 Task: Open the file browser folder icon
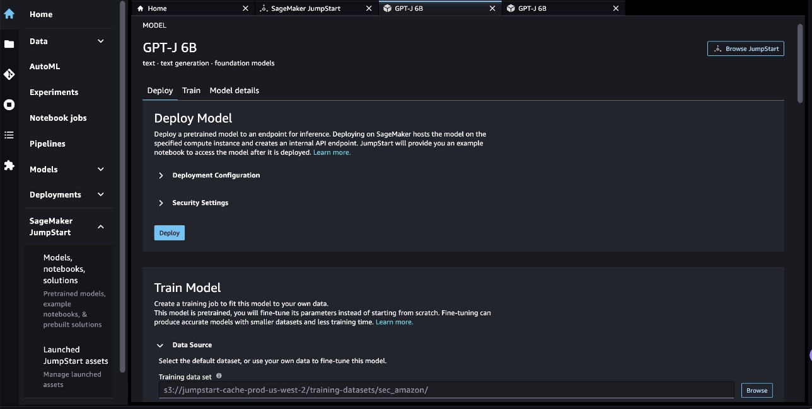pos(9,44)
